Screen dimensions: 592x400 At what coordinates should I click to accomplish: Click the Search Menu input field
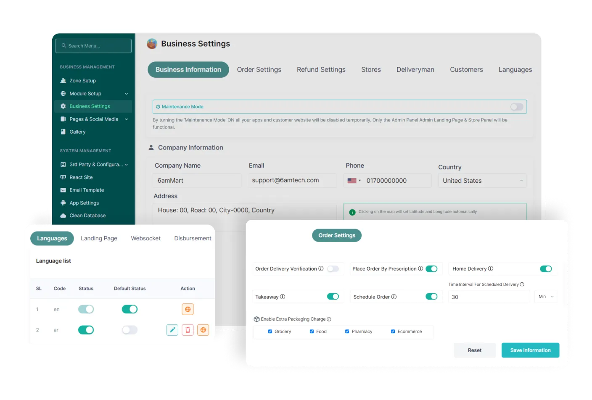click(93, 46)
